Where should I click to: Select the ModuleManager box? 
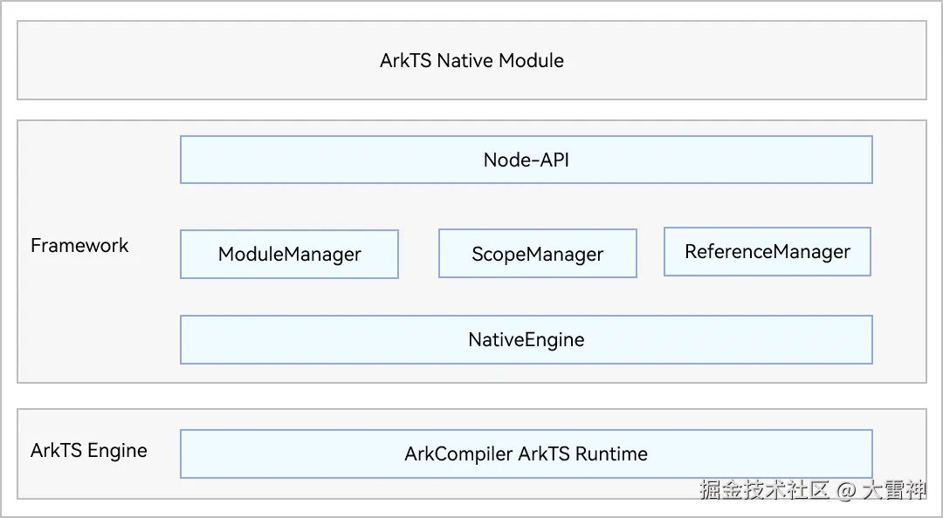[x=289, y=254]
